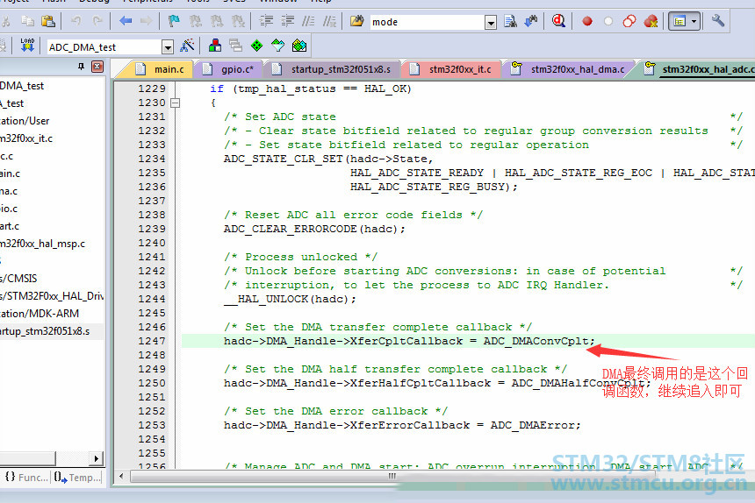Toggle a bookmark with the flag icon

click(174, 21)
